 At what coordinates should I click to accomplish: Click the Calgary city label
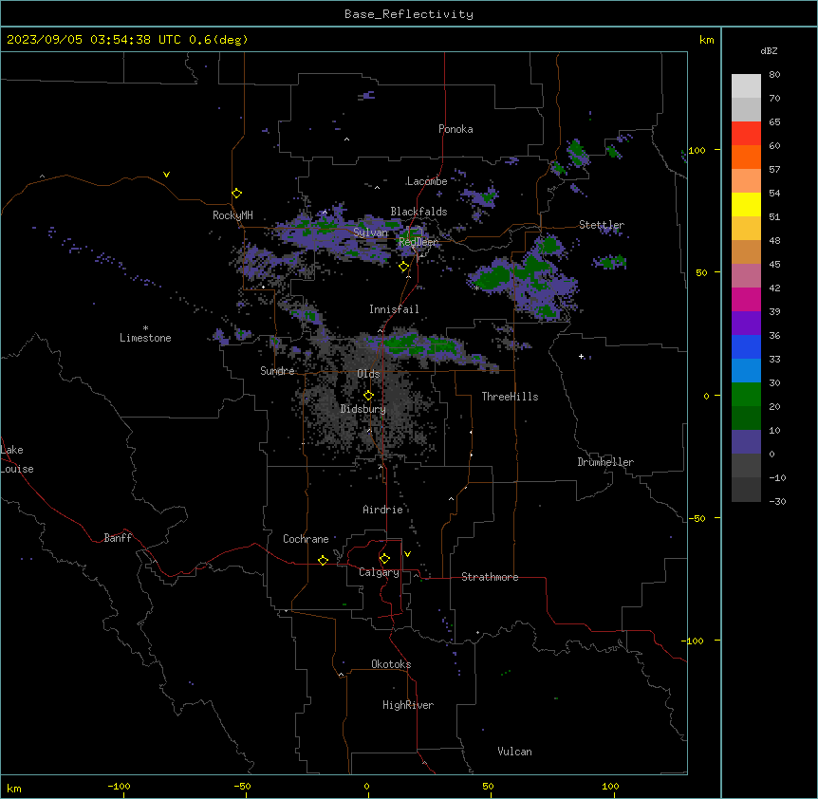point(379,572)
